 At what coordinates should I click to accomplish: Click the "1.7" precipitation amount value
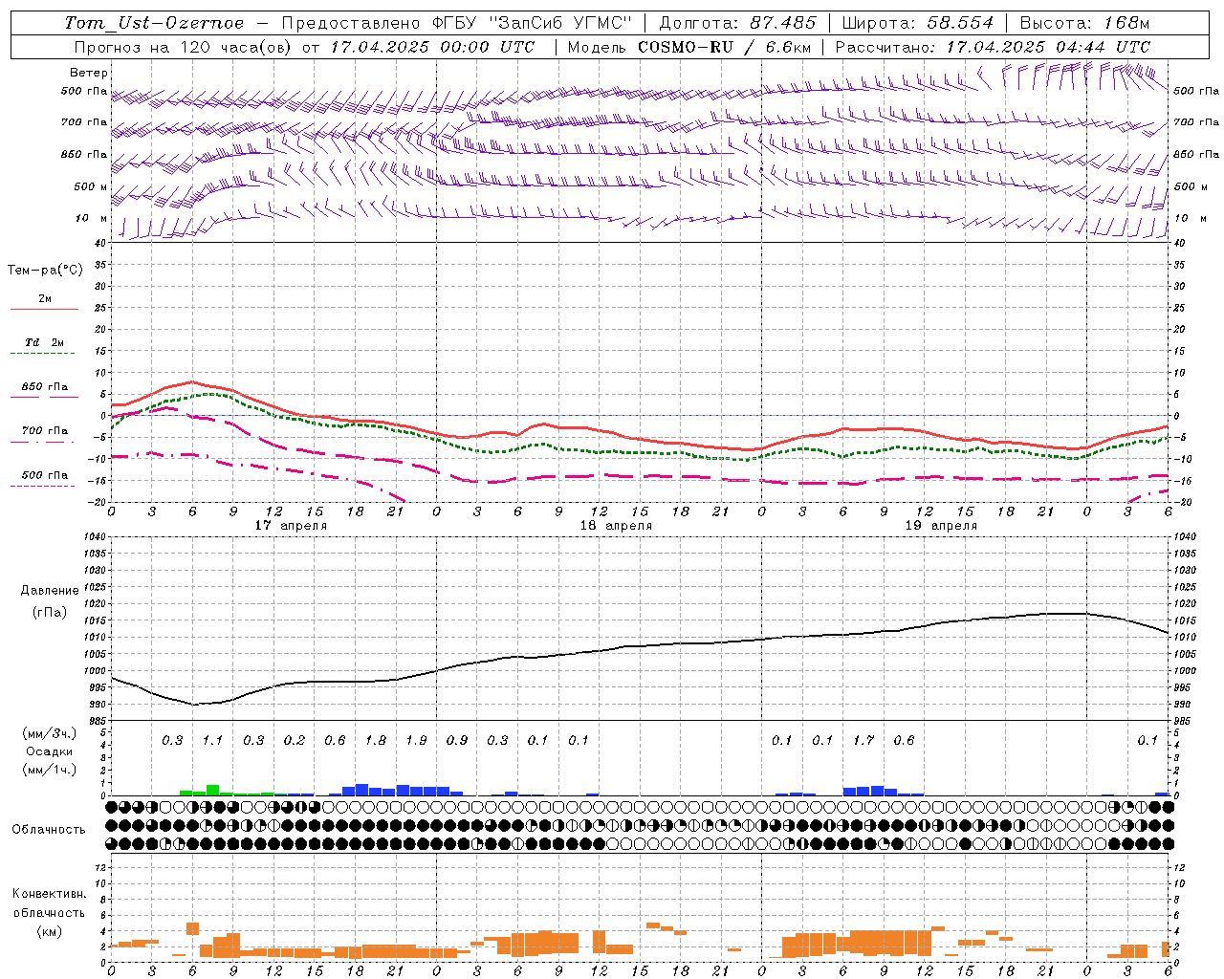(x=863, y=740)
